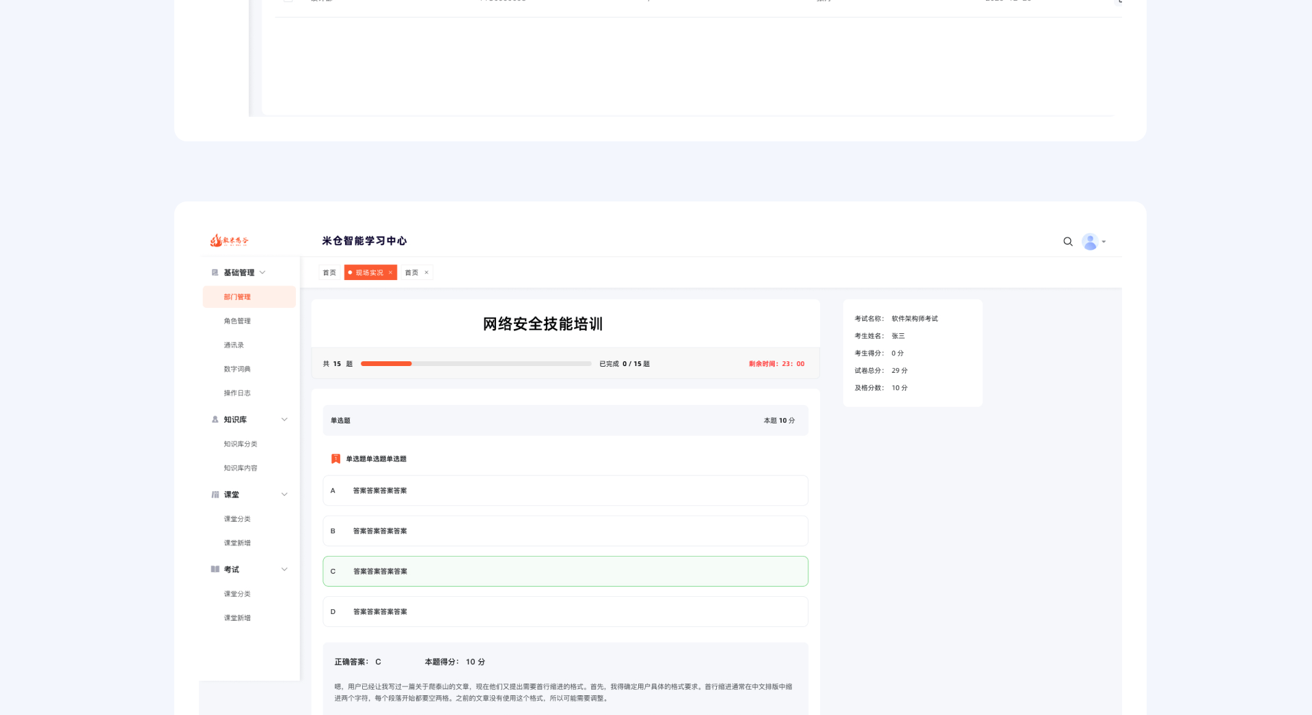This screenshot has height=715, width=1312.
Task: Click the 正确答案: C label
Action: pyautogui.click(x=357, y=662)
